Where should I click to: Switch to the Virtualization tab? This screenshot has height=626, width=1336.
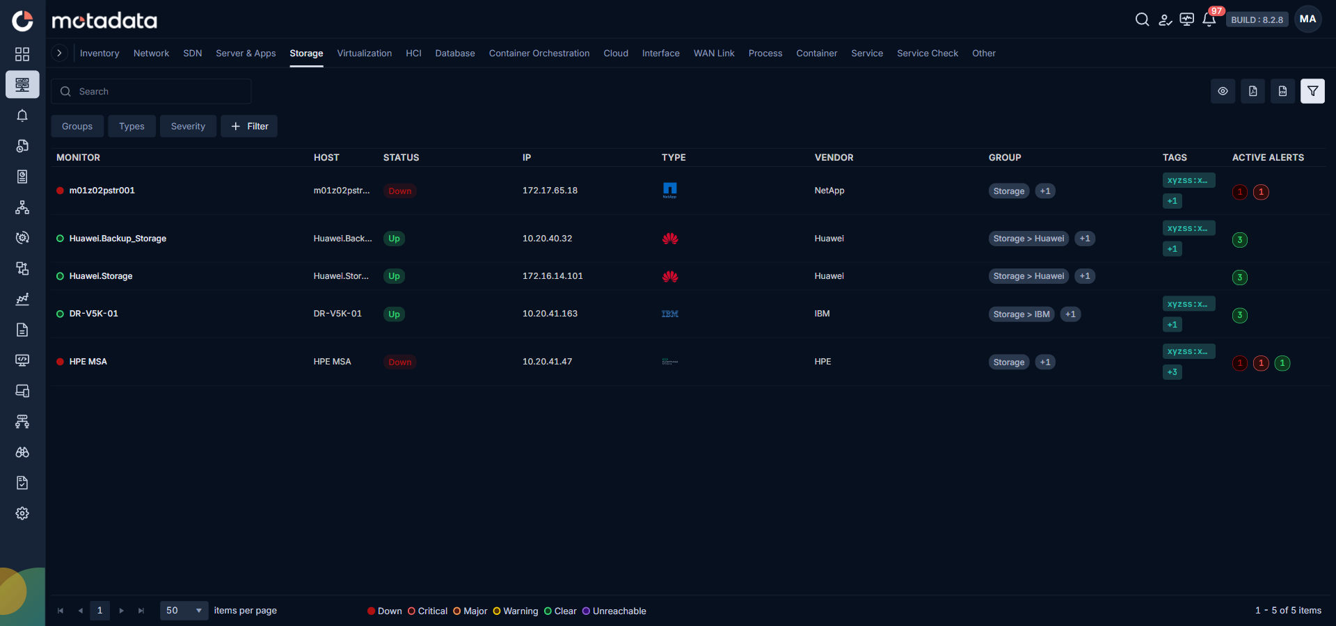(x=365, y=54)
